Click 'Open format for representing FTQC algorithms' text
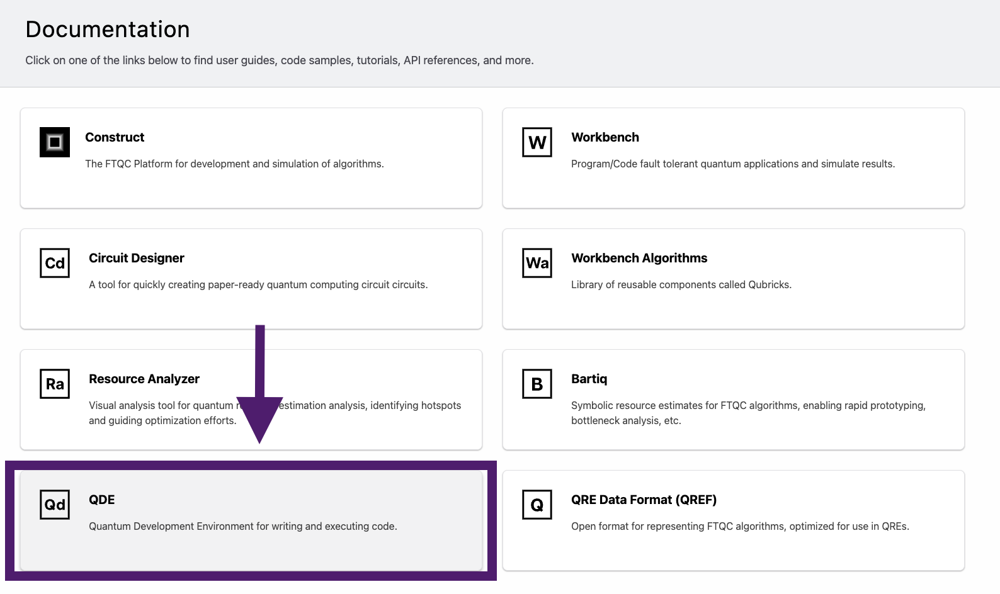 740,526
